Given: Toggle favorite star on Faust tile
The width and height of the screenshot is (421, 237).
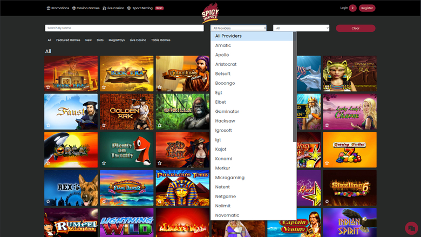Looking at the screenshot, I should click(48, 125).
